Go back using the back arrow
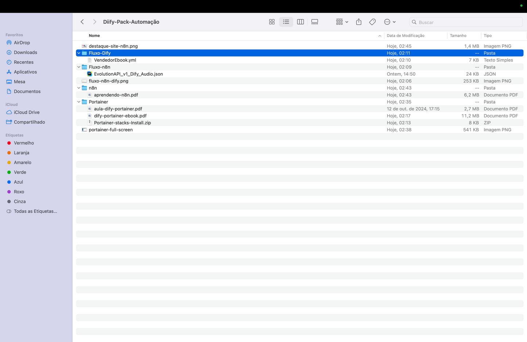 click(x=82, y=22)
